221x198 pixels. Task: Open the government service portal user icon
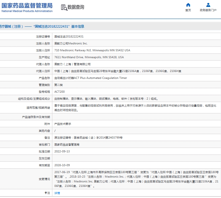(208, 5)
